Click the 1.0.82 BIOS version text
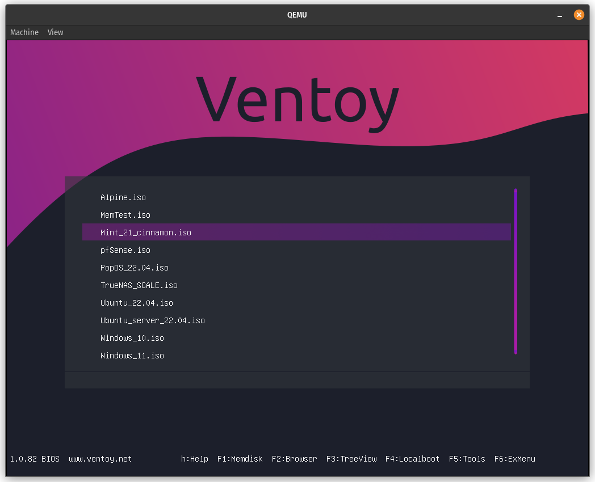Screen dimensions: 595x482 pyautogui.click(x=35, y=459)
